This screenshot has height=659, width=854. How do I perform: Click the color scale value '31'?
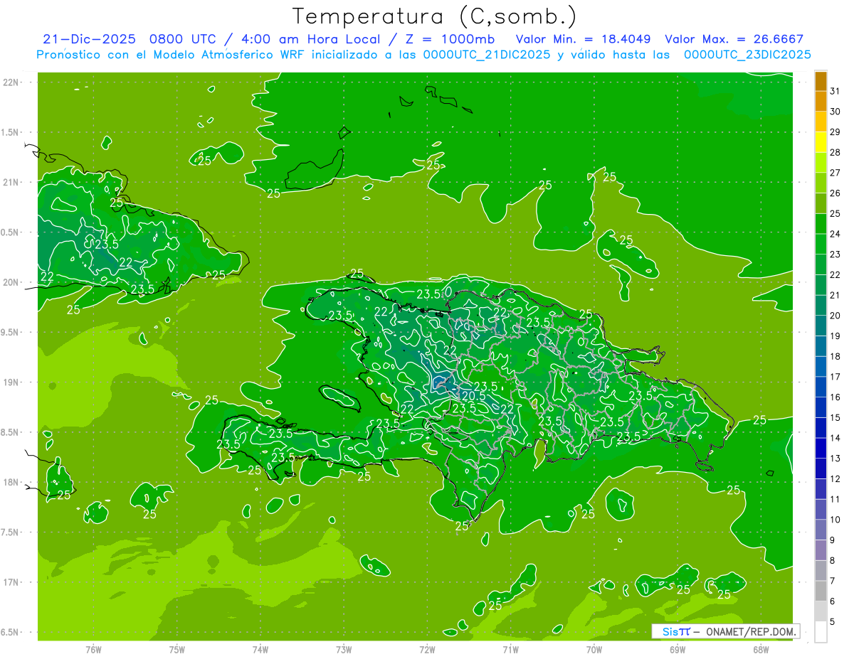835,90
